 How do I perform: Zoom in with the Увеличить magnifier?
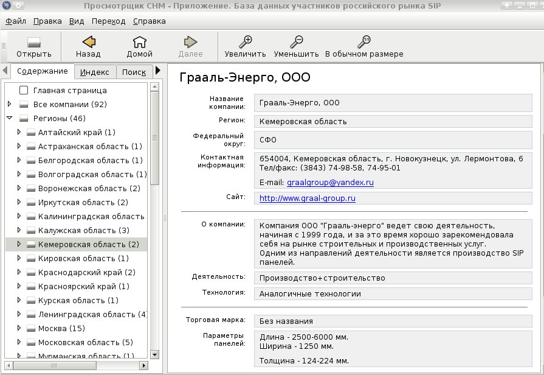[x=246, y=42]
